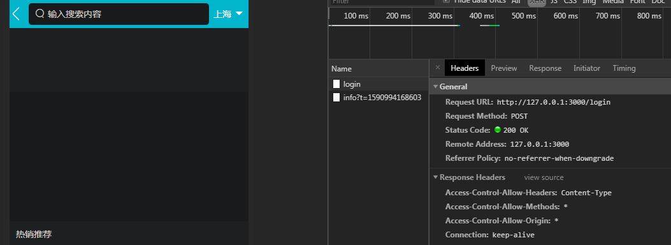Select the keep-alive connection value
The width and height of the screenshot is (671, 245).
(514, 235)
